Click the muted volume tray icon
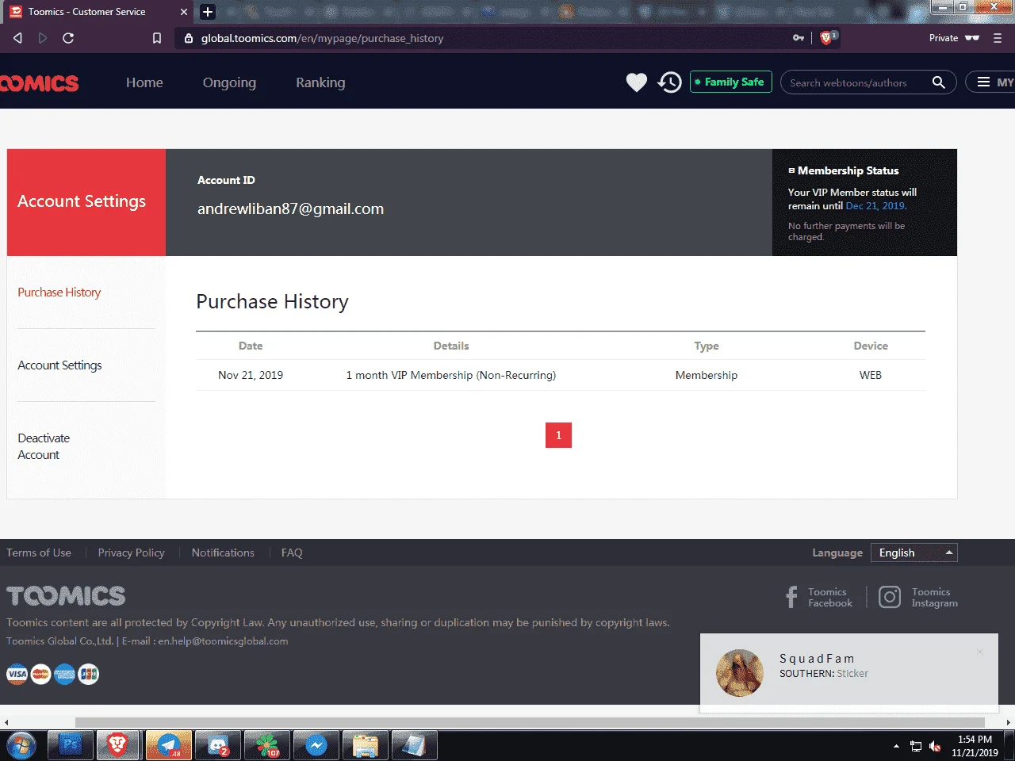Viewport: 1015px width, 761px height. pos(935,747)
